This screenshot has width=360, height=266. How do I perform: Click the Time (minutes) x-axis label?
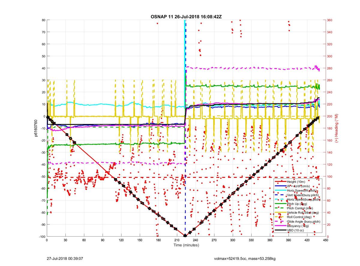pos(186,245)
